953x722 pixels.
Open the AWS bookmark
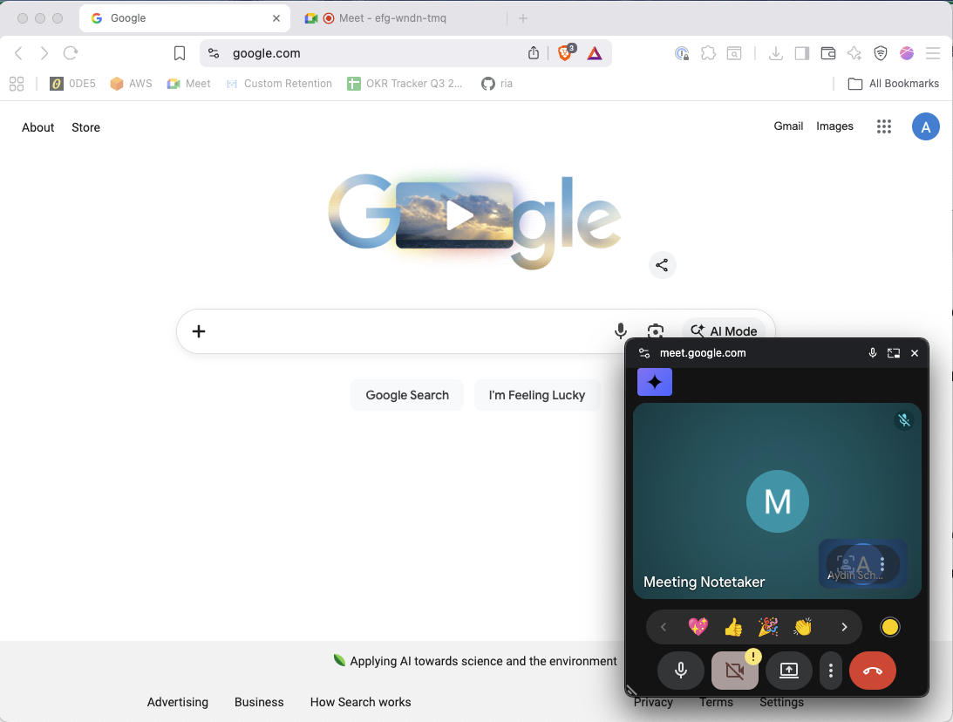click(x=132, y=84)
